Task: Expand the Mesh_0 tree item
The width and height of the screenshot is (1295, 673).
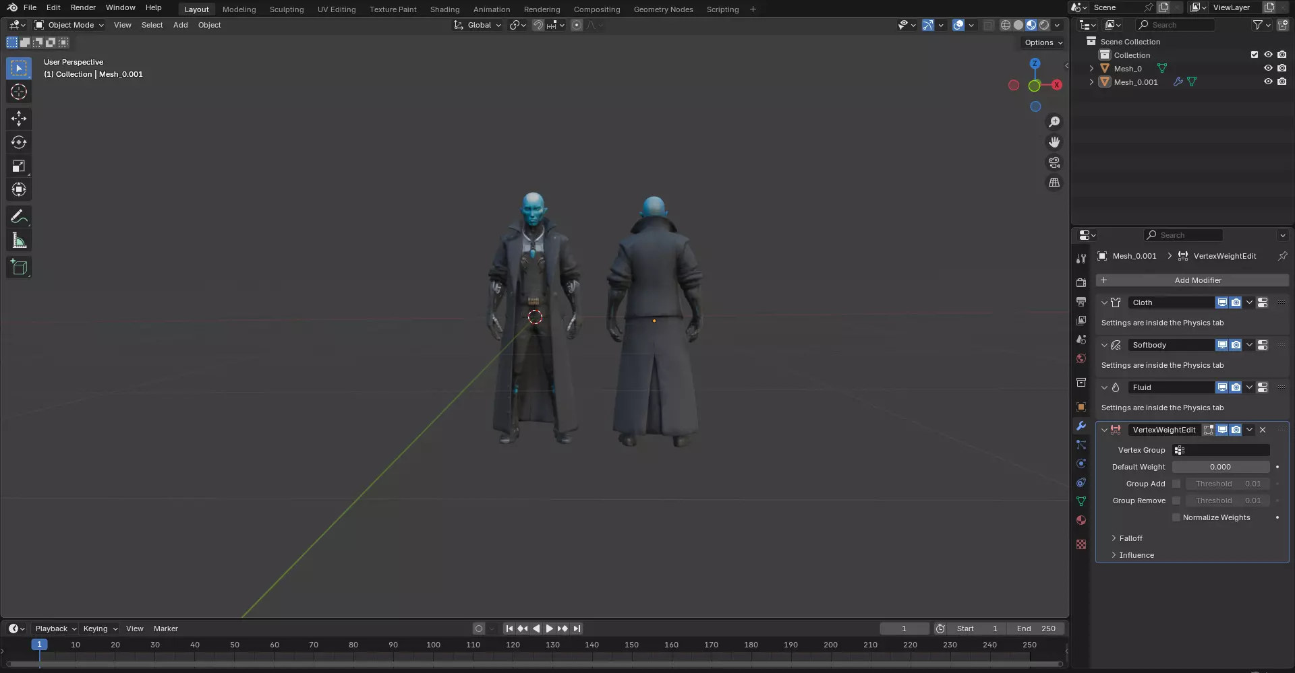Action: (1091, 68)
